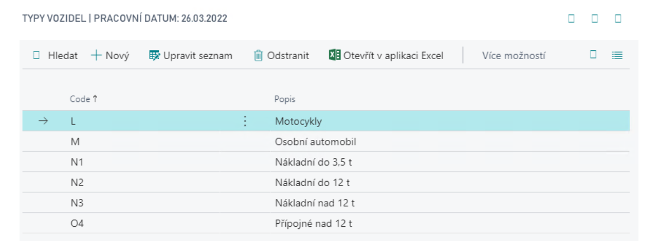Click the trash icon for Odstranit

[x=259, y=56]
